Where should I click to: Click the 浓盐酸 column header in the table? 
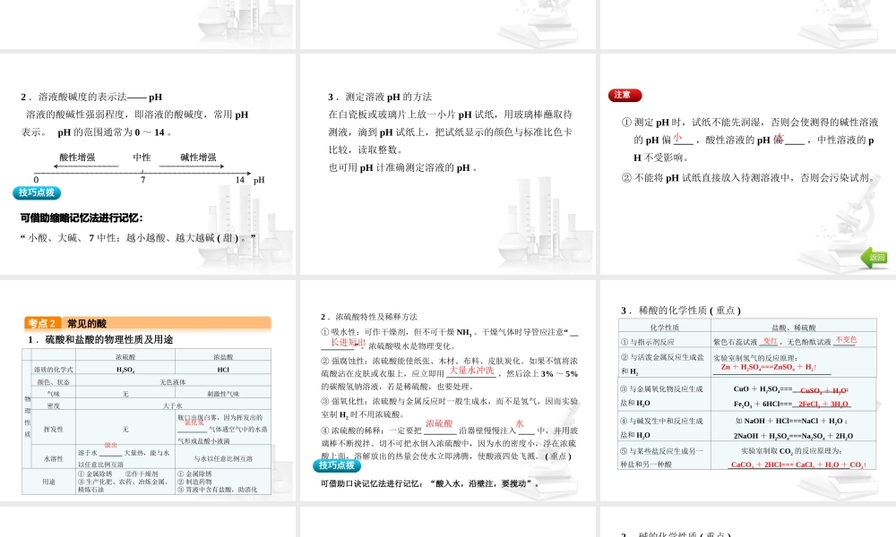tap(223, 357)
